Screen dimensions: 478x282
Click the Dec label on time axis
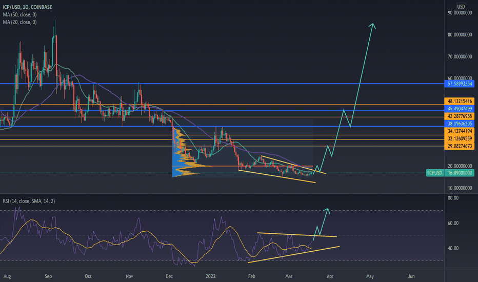click(x=169, y=276)
